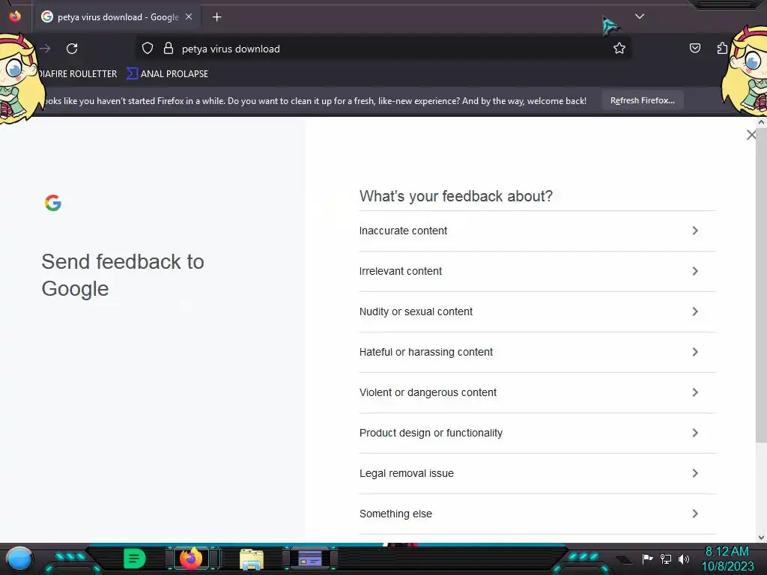
Task: Open the ANAL PROLAPSE bookmark
Action: click(167, 74)
